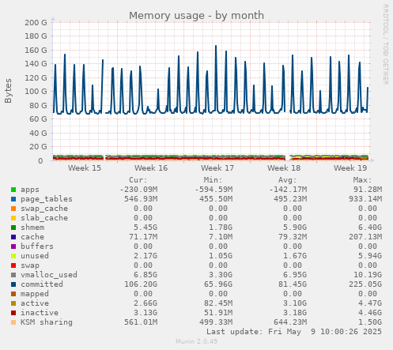The image size is (393, 350).
Task: Click the committed min value 65.96G
Action: click(x=218, y=284)
